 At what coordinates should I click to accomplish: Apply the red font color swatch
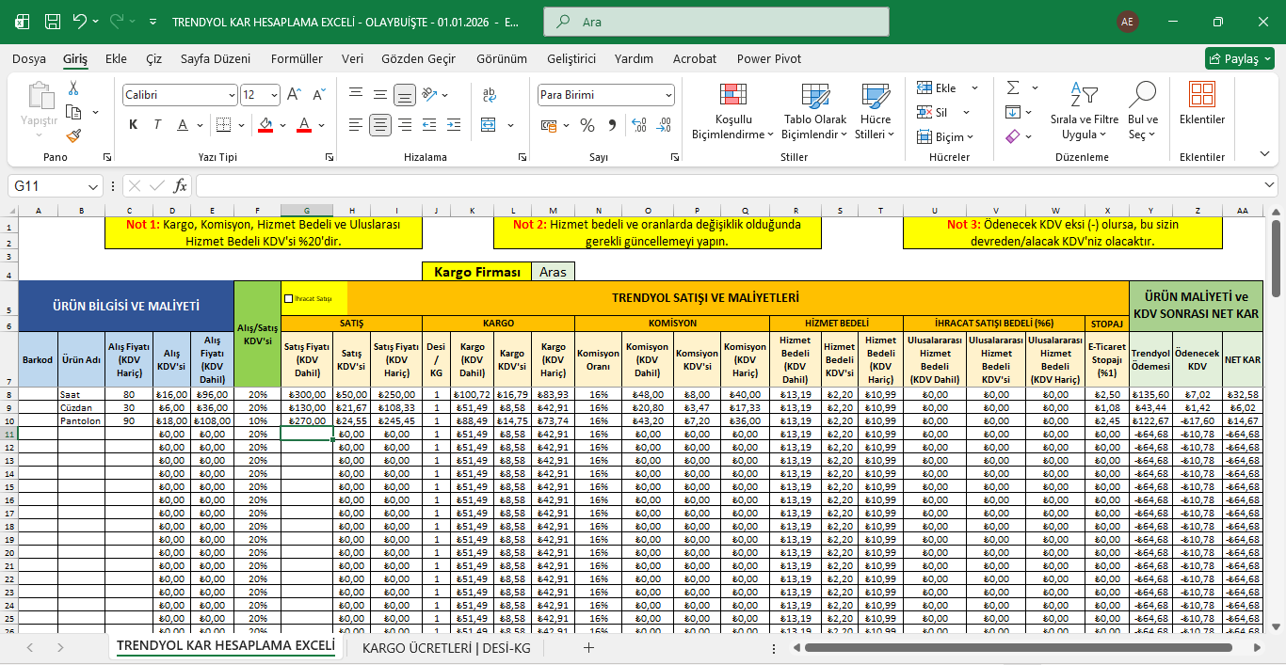pos(303,125)
